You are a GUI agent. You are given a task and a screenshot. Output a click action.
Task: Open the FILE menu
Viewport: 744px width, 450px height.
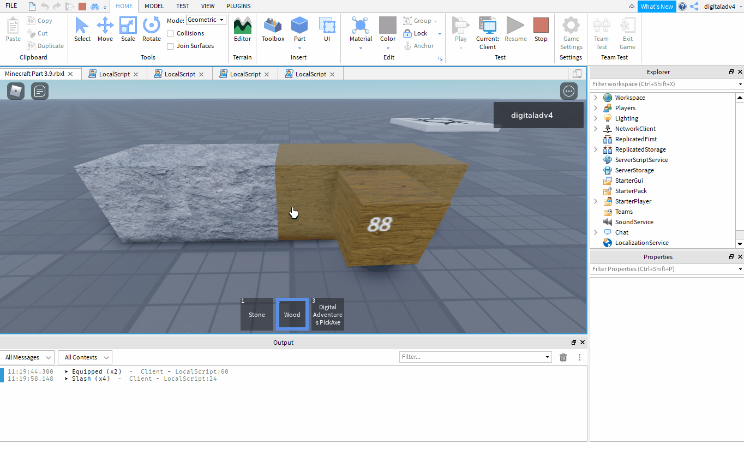pyautogui.click(x=11, y=6)
